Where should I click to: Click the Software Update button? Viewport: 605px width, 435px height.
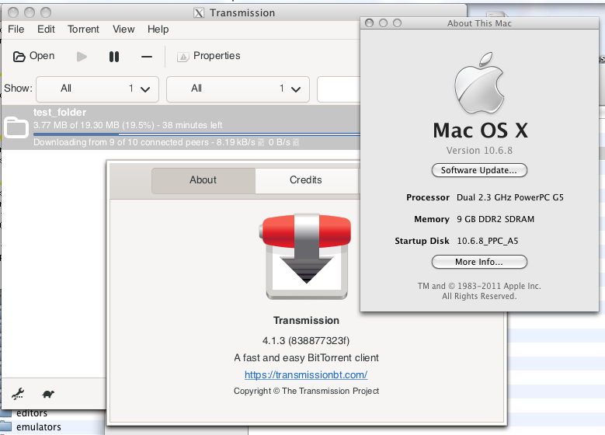click(x=479, y=170)
